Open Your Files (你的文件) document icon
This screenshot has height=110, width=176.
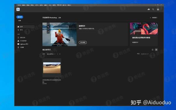(x=18, y=38)
